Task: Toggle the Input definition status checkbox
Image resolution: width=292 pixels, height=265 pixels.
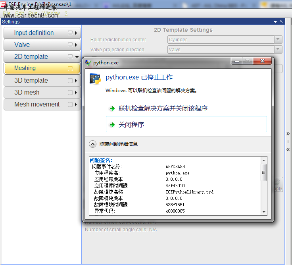Action: [70, 33]
